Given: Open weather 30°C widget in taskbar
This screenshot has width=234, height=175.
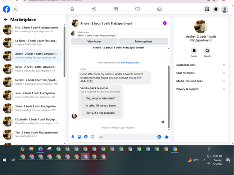Looking at the screenshot, I should coord(193,160).
